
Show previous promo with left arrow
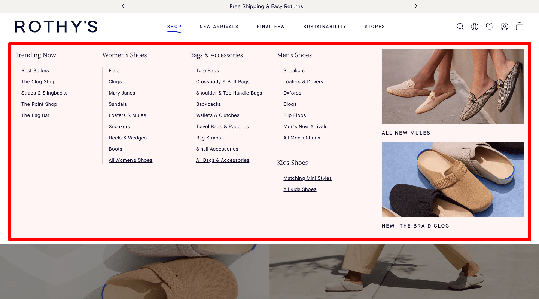(122, 6)
